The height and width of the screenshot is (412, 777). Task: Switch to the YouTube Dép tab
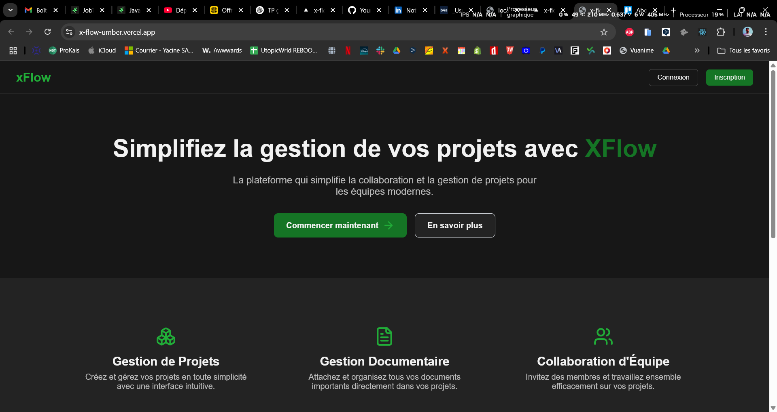point(175,10)
